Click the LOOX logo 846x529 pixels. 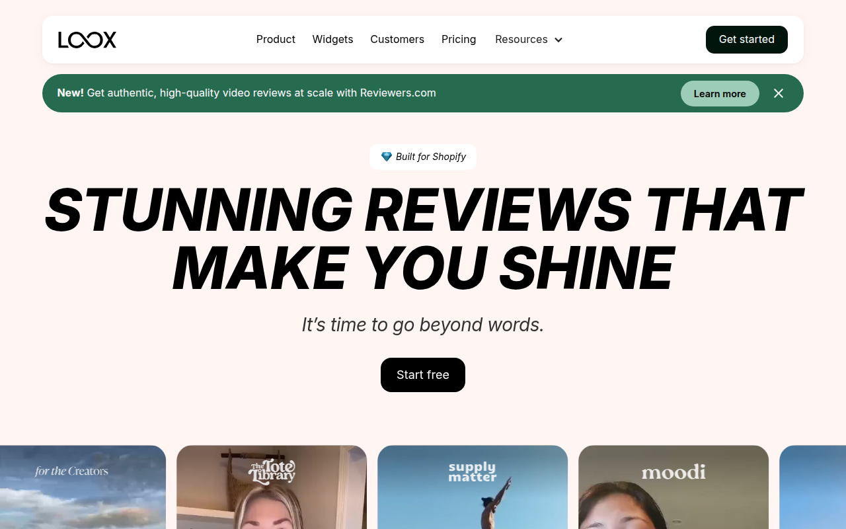pos(87,40)
